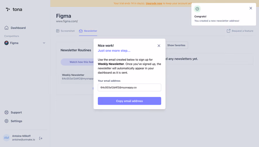Viewport: 259px width, 147px height.
Task: Switch to the Screenshot tab
Action: tap(66, 31)
